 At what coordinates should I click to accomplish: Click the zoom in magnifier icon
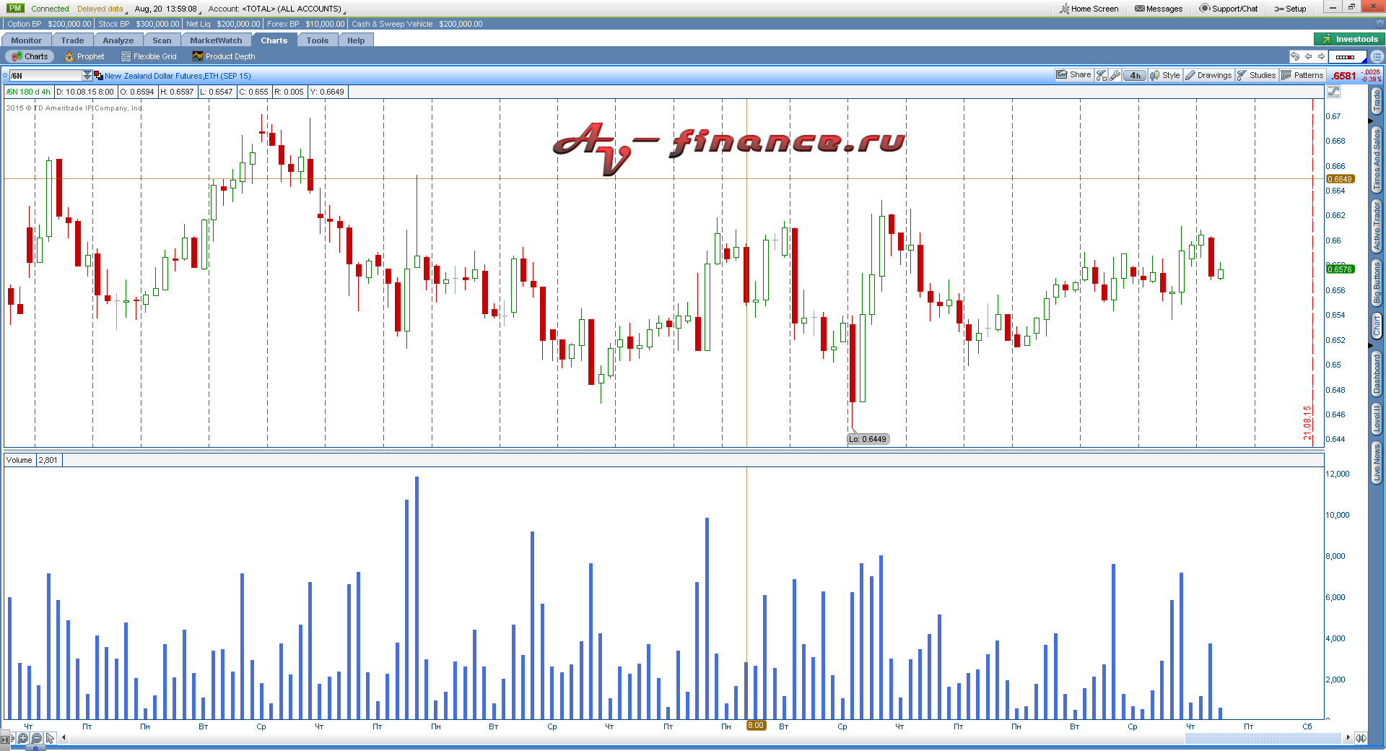pyautogui.click(x=23, y=738)
